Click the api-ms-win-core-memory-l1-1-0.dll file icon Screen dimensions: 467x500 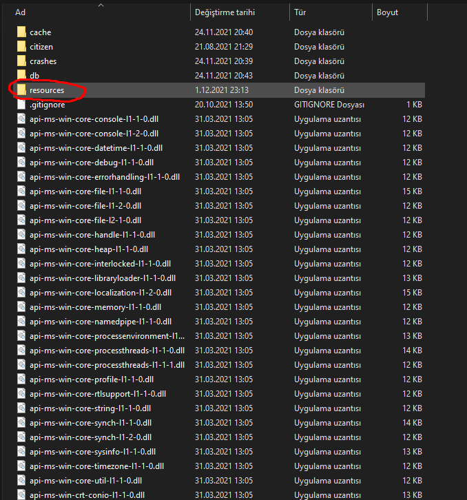pos(21,306)
